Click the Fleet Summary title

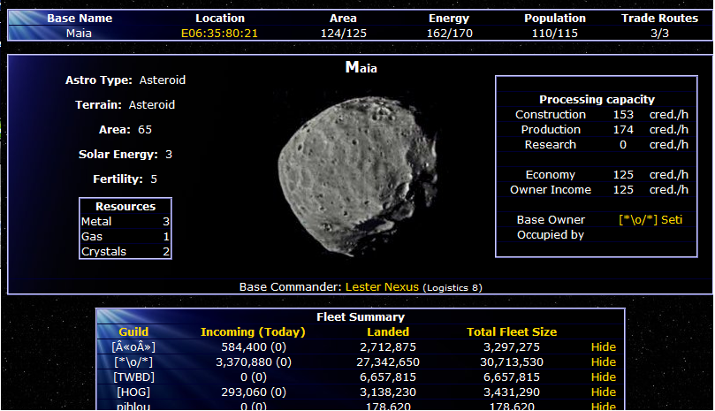tap(361, 316)
